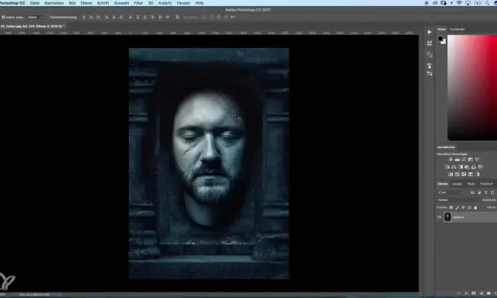The height and width of the screenshot is (298, 497).
Task: Toggle the Autom. ausw. checkbox
Action: point(3,17)
